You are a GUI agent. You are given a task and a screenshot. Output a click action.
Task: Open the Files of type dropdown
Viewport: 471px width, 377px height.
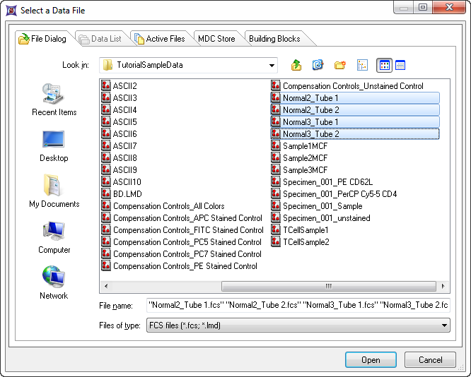[444, 325]
